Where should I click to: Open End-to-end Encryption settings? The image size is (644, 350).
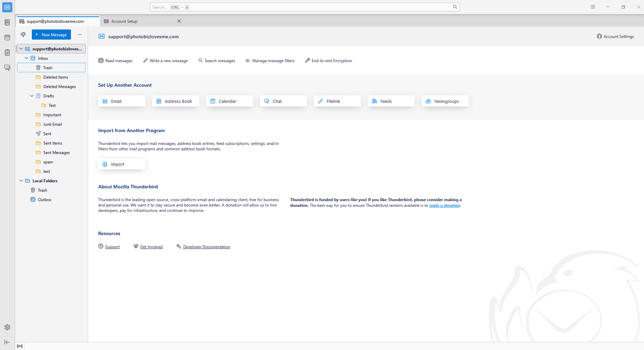click(328, 61)
